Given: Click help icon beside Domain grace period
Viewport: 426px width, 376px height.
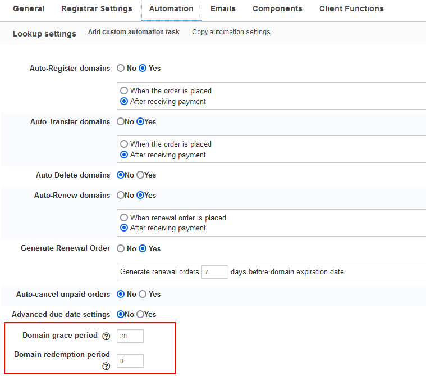Looking at the screenshot, I should tap(106, 336).
